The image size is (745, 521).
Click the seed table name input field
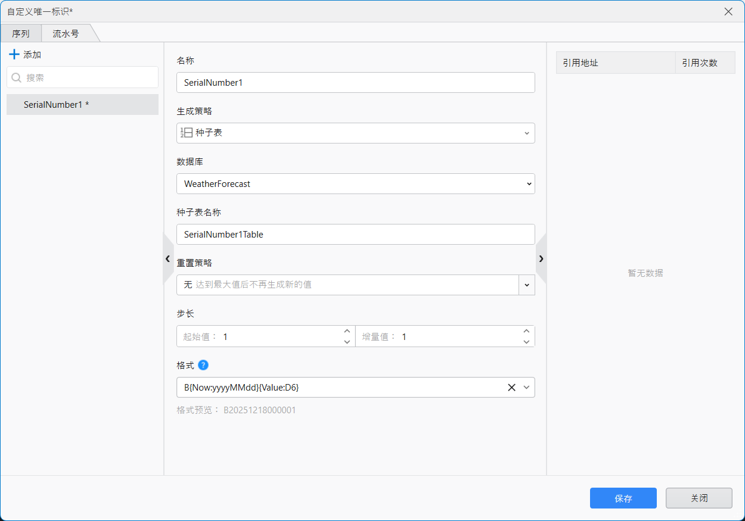coord(355,235)
